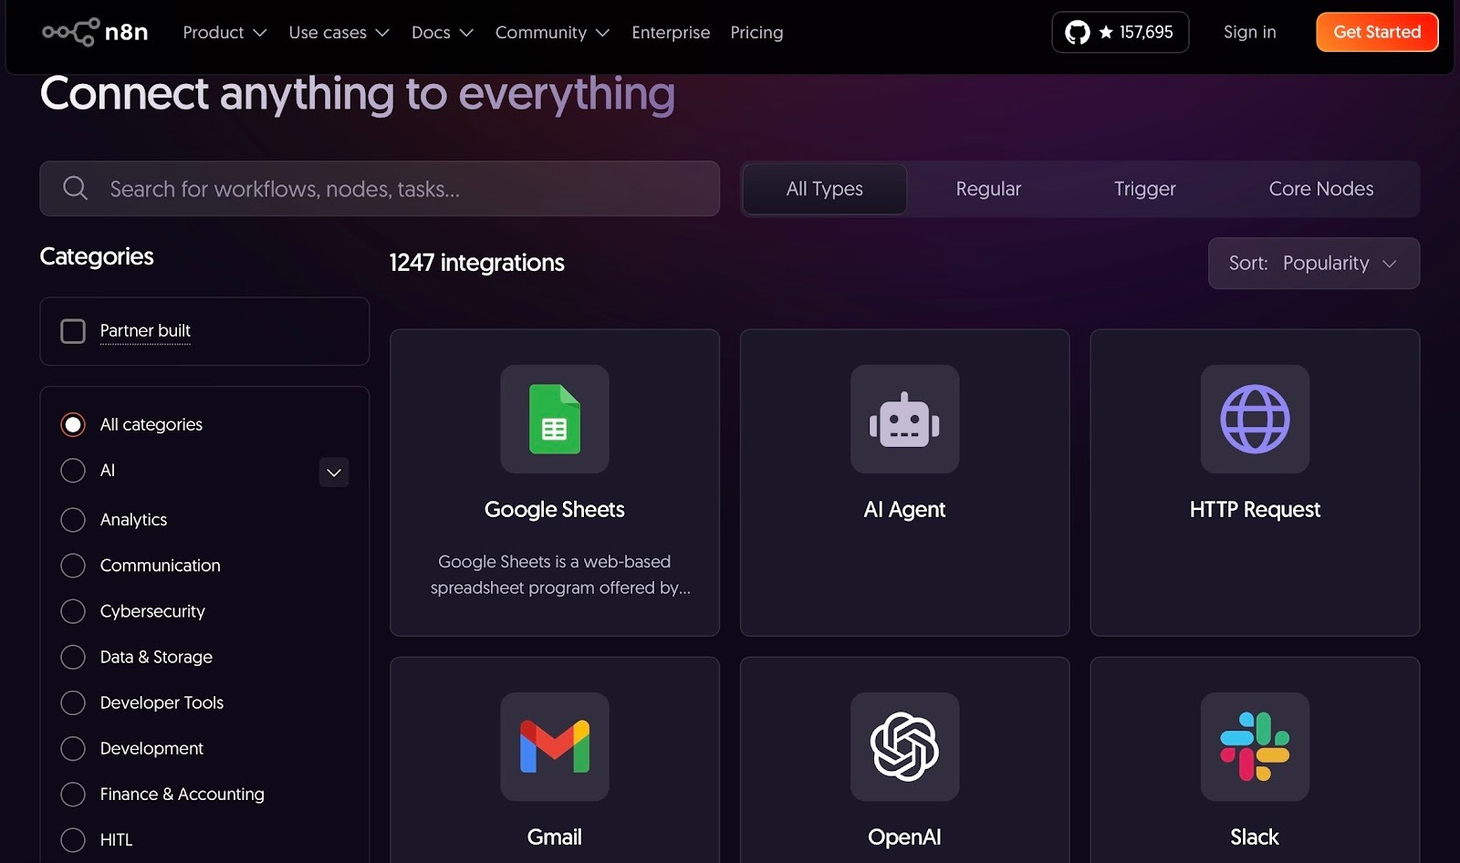Switch to the Trigger tab
Viewport: 1460px width, 863px height.
[1145, 189]
